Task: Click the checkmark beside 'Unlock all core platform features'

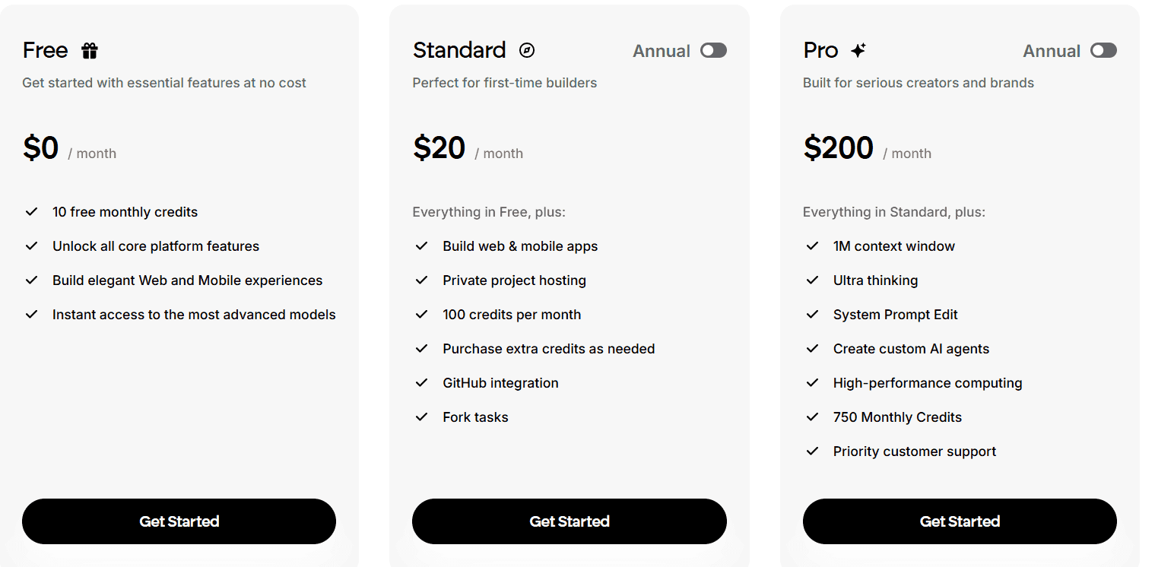Action: [32, 245]
